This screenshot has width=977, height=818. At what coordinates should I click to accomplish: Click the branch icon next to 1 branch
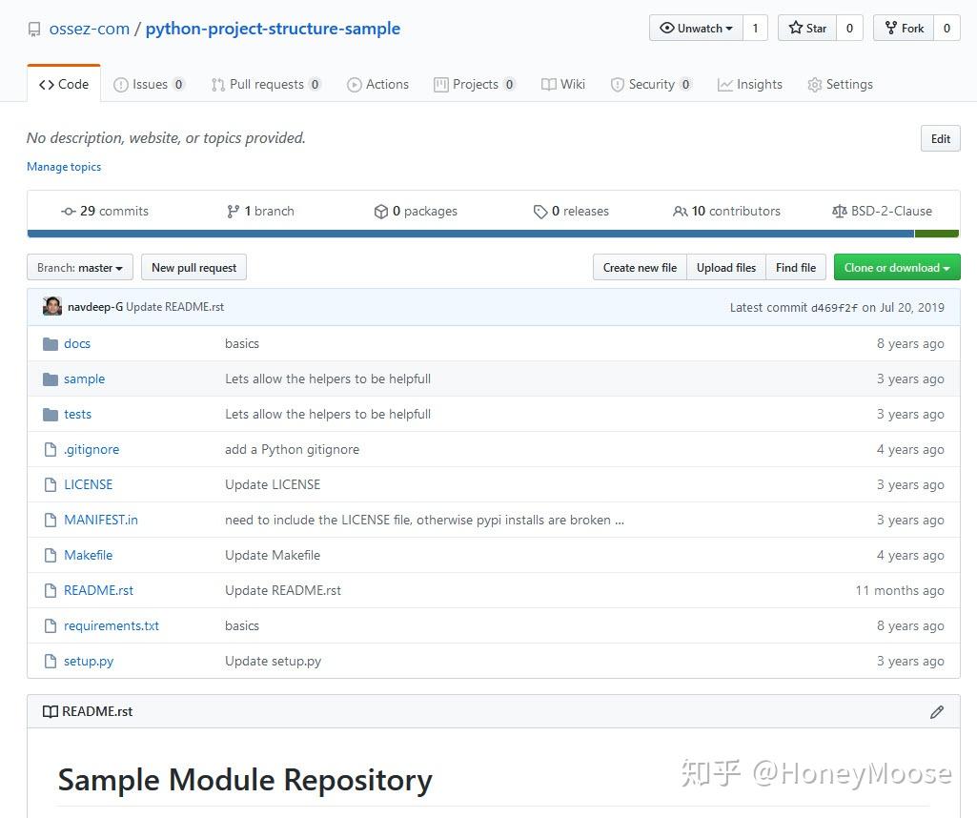click(233, 212)
